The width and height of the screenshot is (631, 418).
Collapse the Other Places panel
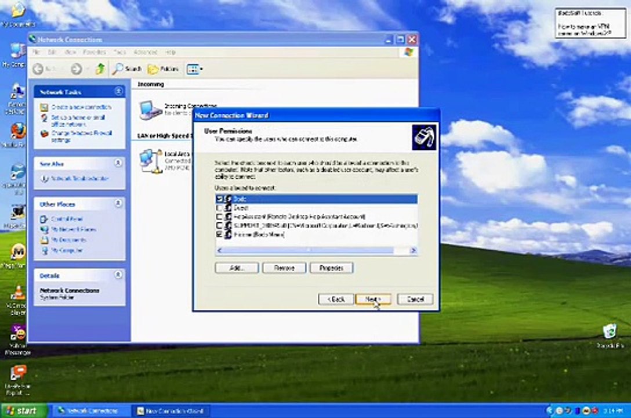[118, 203]
